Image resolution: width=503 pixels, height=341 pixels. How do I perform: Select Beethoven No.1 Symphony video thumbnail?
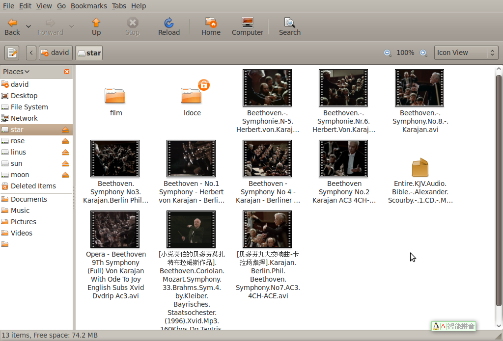point(191,158)
